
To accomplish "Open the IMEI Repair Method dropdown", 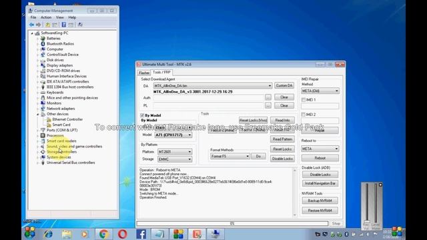I will (336, 91).
